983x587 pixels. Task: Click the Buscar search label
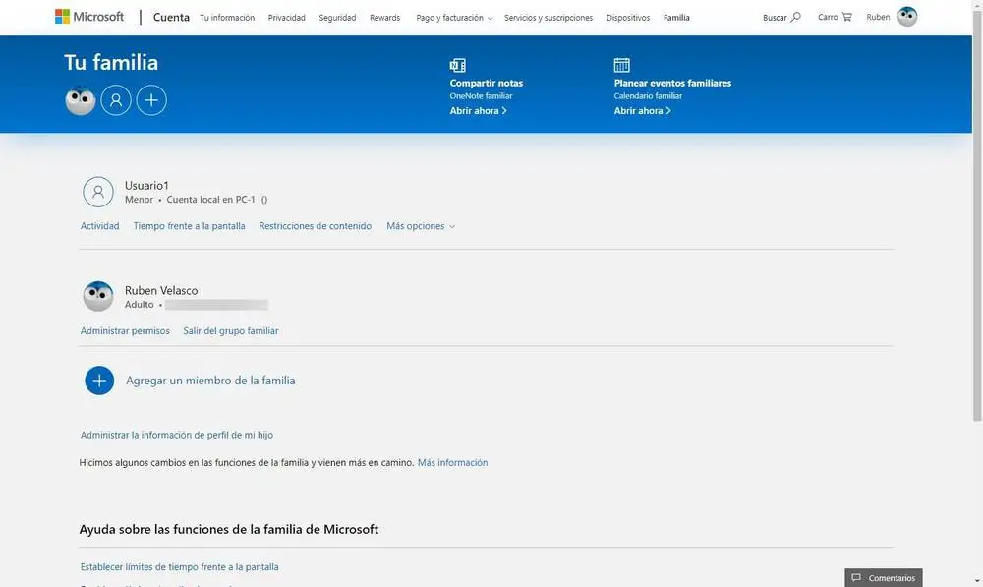click(775, 18)
